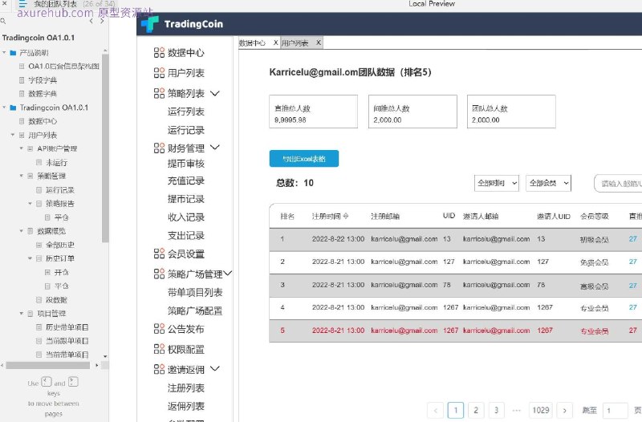Open 当前跟单项目 page in sitemap tree
Screen dimensions: 642x422
(67, 341)
